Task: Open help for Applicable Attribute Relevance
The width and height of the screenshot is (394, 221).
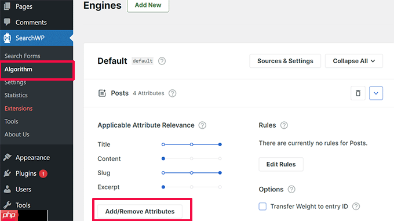Action: (x=202, y=125)
